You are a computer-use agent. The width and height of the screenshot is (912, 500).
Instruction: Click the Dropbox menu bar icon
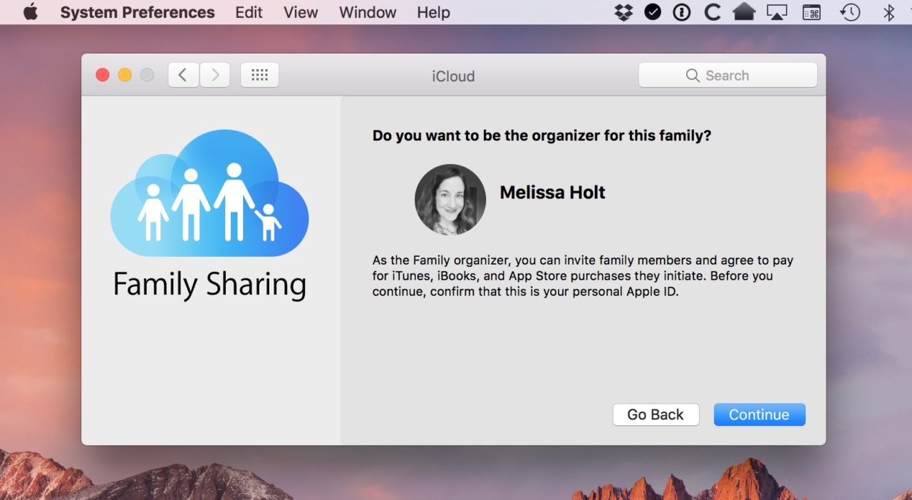(623, 12)
